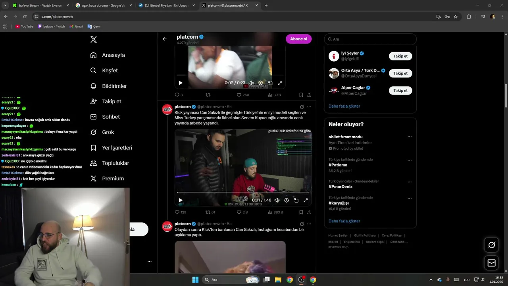Open the #Patlama trending topic
The image size is (508, 286).
click(338, 165)
